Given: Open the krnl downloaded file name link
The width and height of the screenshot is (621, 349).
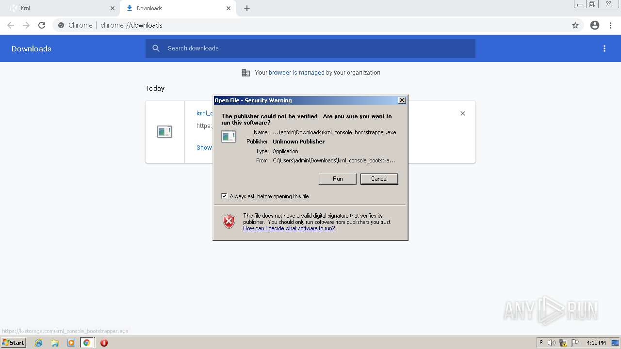Looking at the screenshot, I should point(205,113).
